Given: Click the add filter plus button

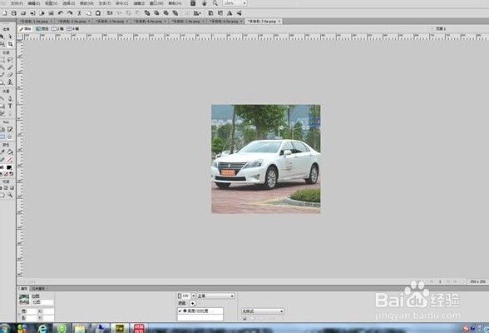Looking at the screenshot, I should click(193, 303).
